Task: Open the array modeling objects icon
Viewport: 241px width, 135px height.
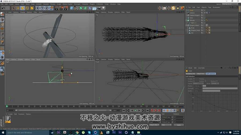Action: [85, 8]
